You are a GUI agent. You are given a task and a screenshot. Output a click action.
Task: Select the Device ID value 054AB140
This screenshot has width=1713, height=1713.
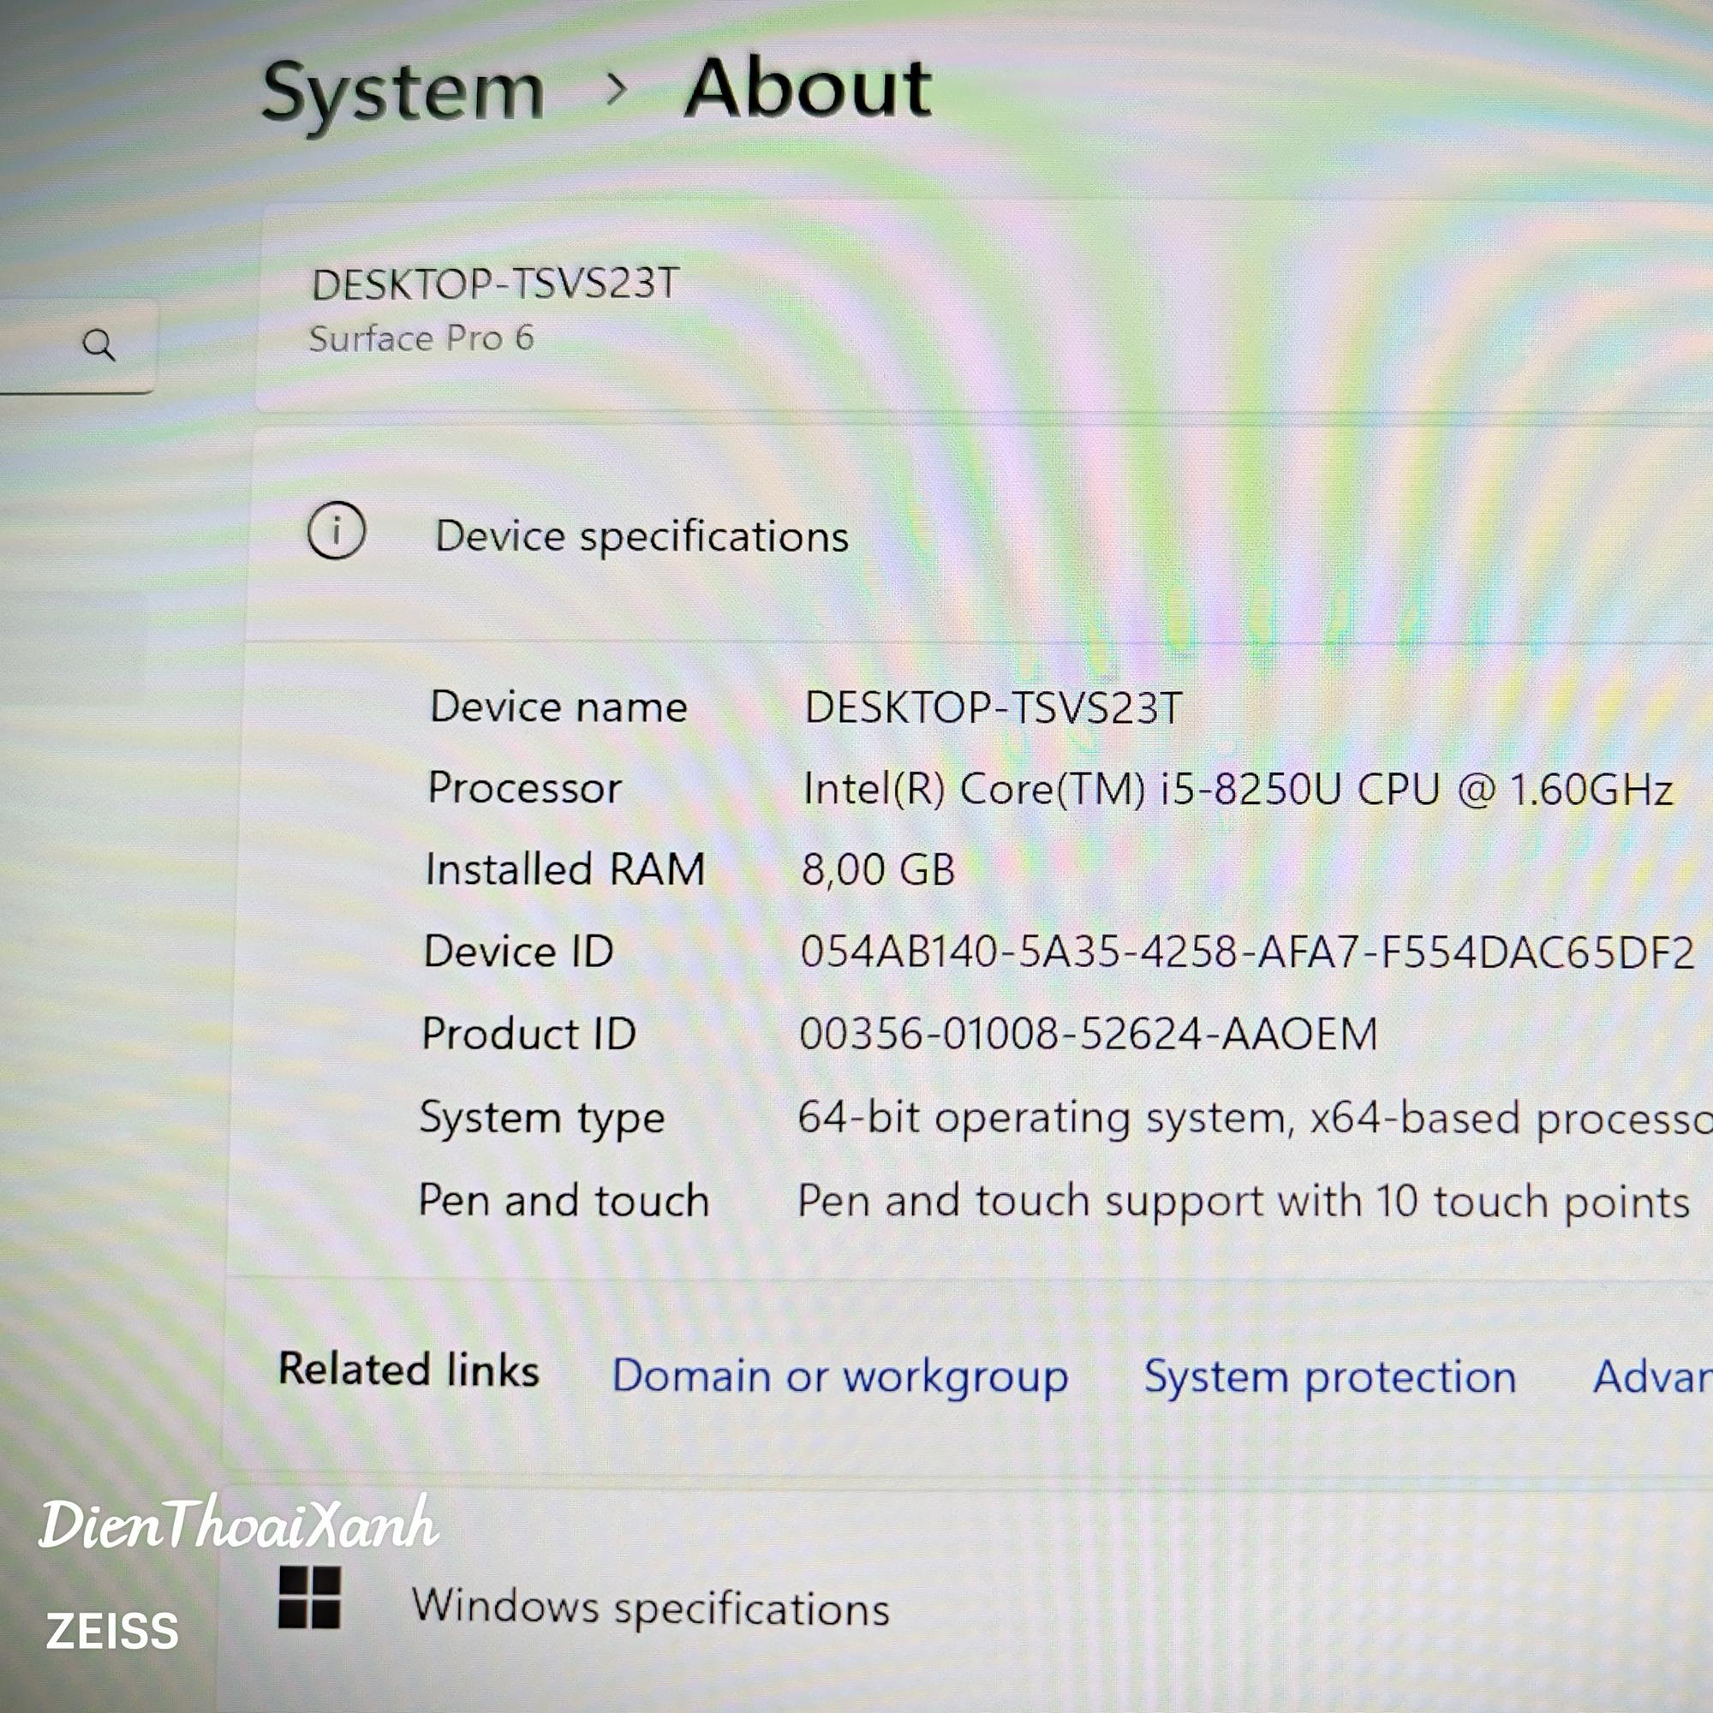(x=1246, y=952)
